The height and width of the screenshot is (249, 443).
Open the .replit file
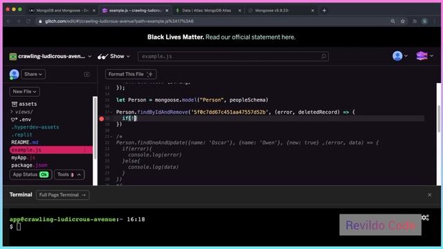(x=21, y=135)
